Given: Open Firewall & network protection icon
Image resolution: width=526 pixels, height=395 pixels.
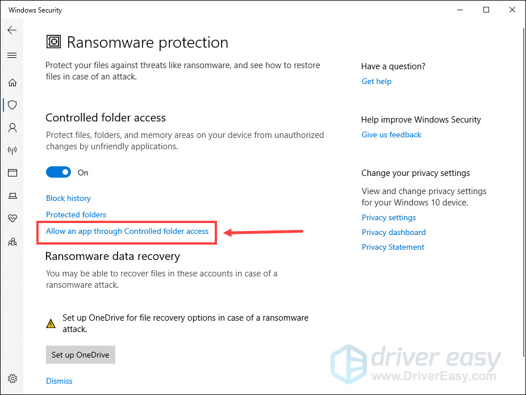Looking at the screenshot, I should (12, 150).
